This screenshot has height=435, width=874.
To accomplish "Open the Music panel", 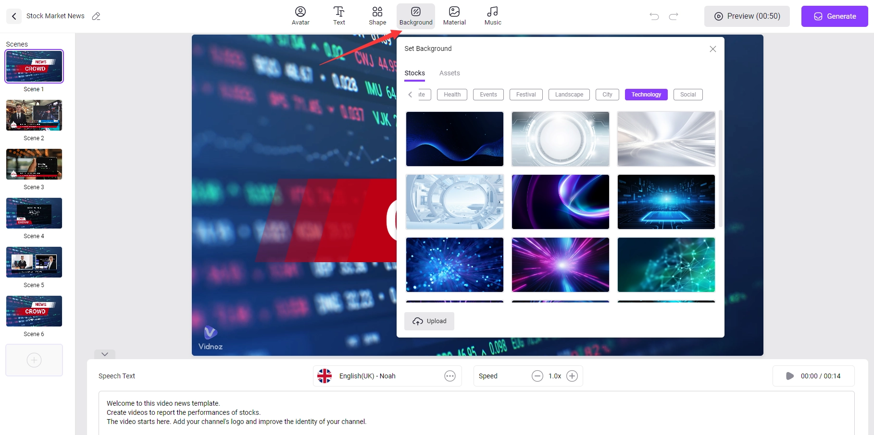I will (x=493, y=16).
